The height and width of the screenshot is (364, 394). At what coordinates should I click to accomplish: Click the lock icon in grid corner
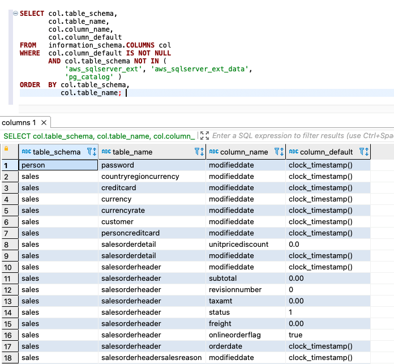pyautogui.click(x=6, y=149)
